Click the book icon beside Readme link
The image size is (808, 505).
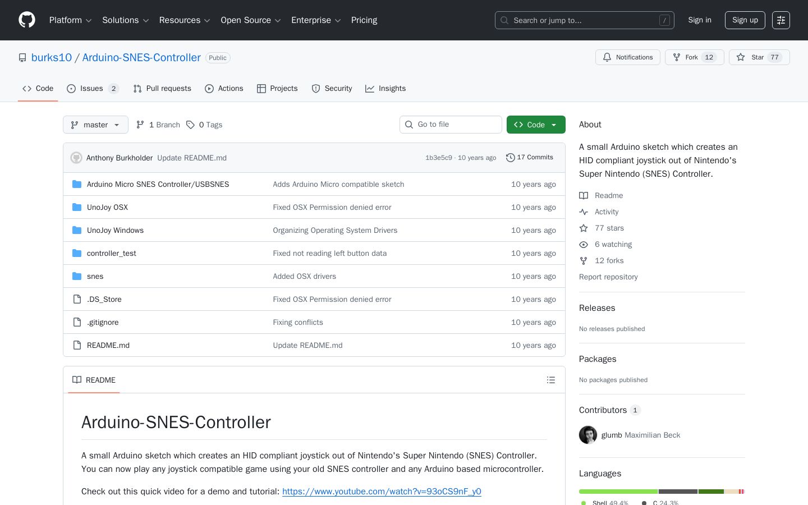pos(584,196)
